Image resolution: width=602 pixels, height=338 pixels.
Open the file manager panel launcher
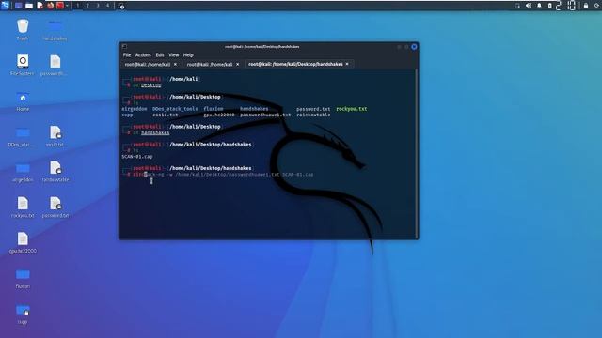[29, 6]
